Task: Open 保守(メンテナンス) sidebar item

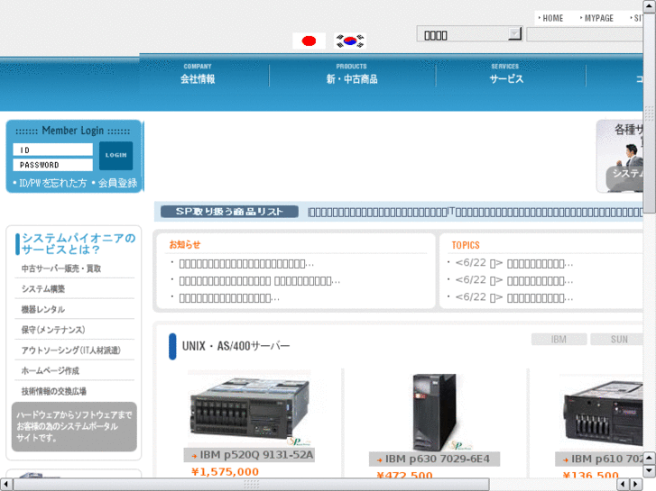Action: point(53,330)
